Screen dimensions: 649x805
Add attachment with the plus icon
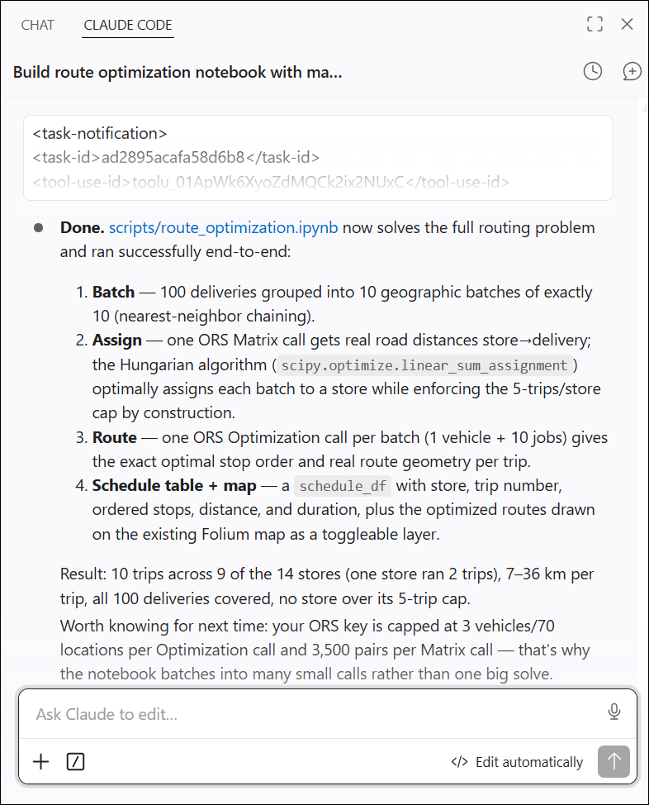pyautogui.click(x=41, y=761)
